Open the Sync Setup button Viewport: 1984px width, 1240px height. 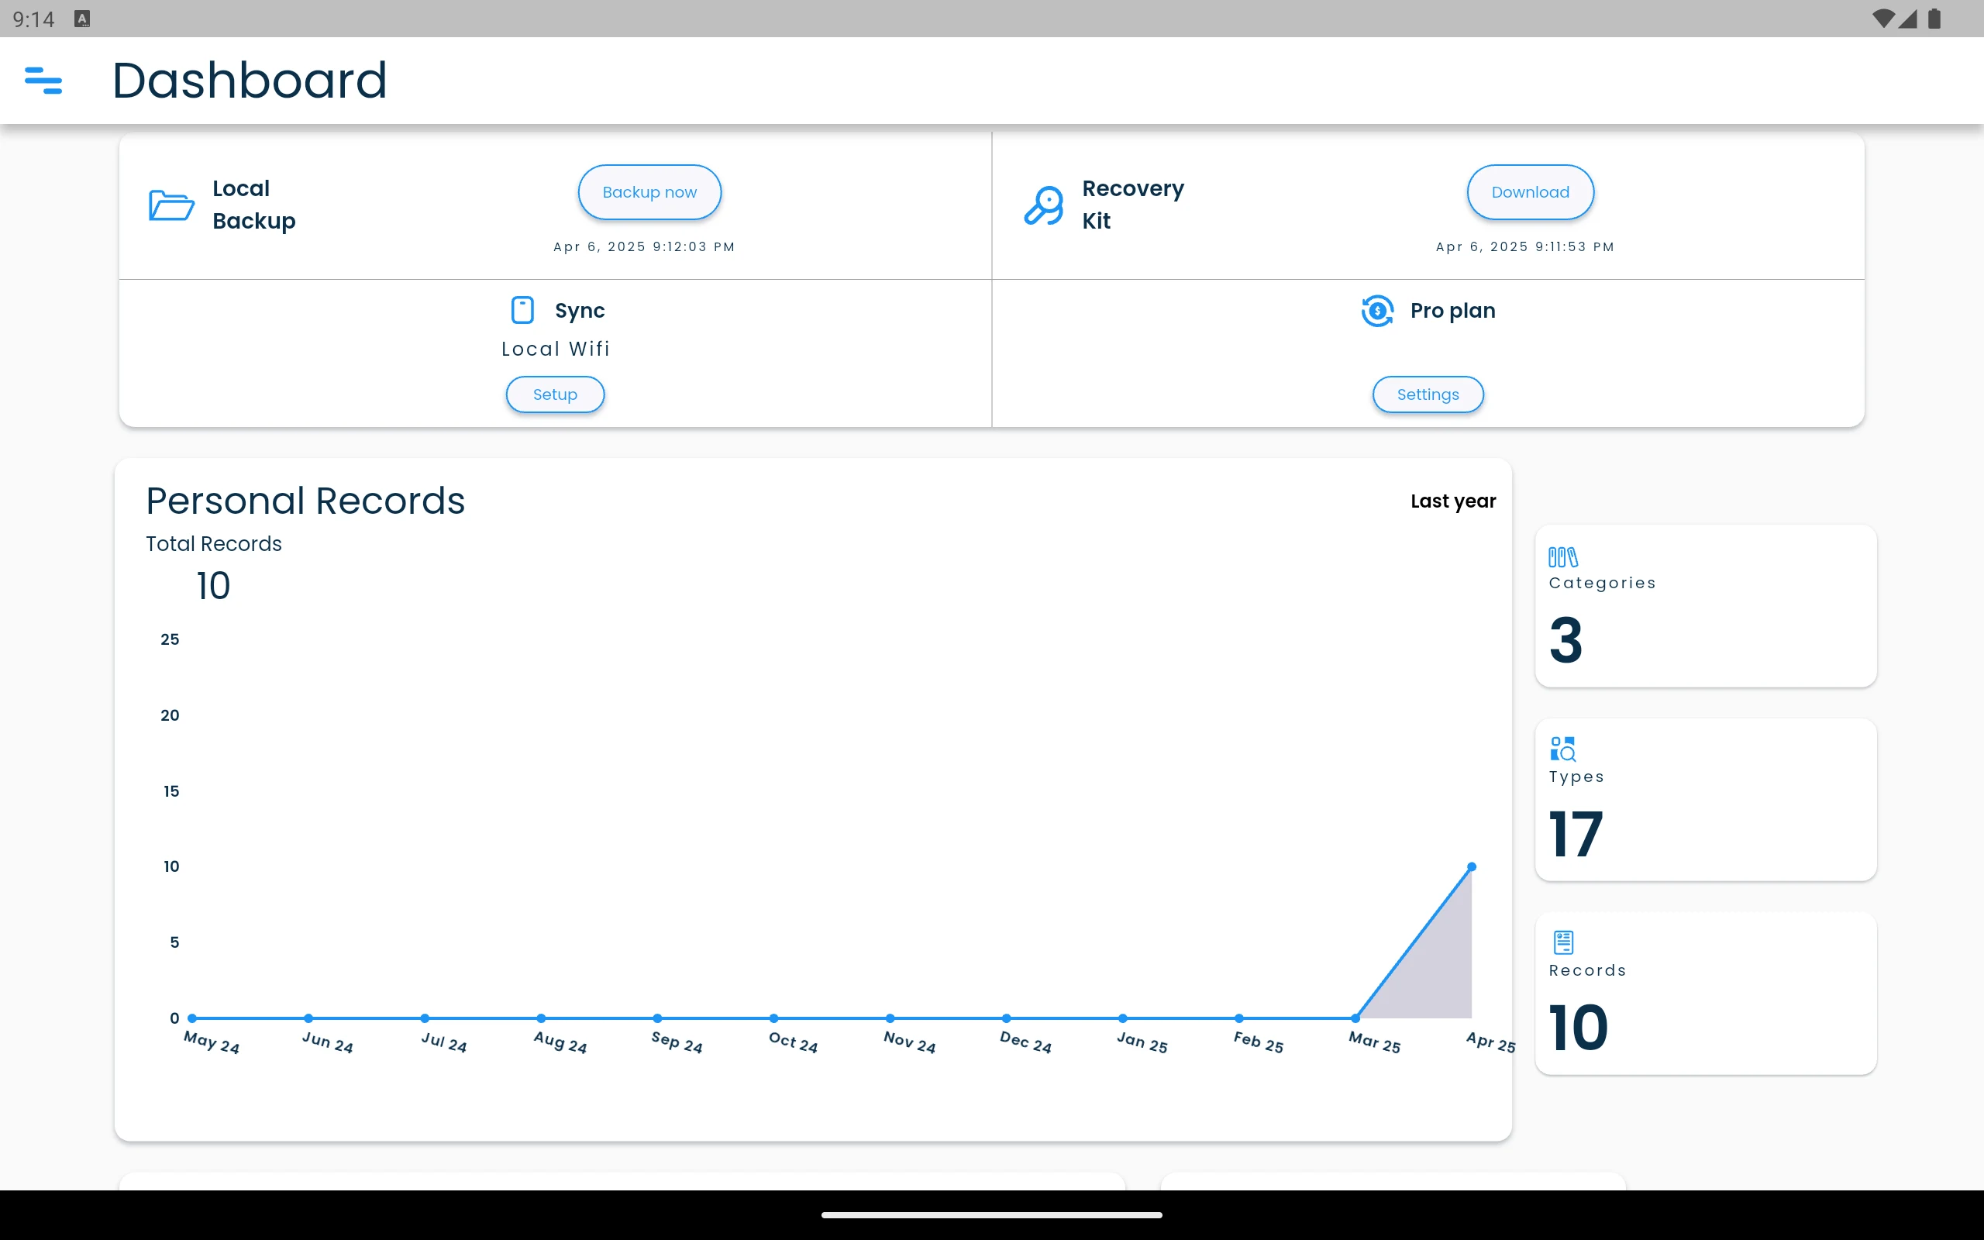[x=555, y=394]
